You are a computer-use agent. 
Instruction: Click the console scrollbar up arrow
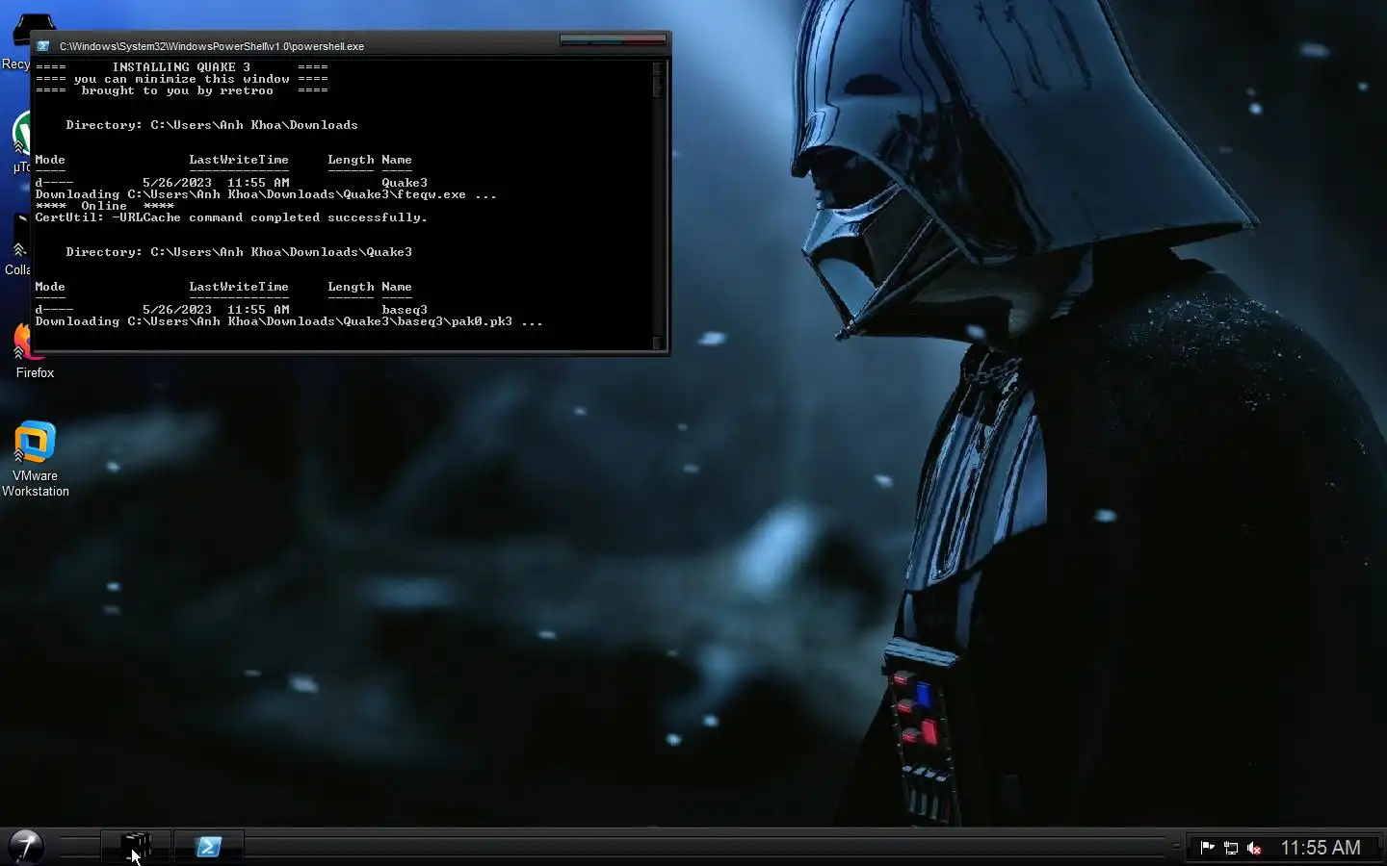click(659, 66)
